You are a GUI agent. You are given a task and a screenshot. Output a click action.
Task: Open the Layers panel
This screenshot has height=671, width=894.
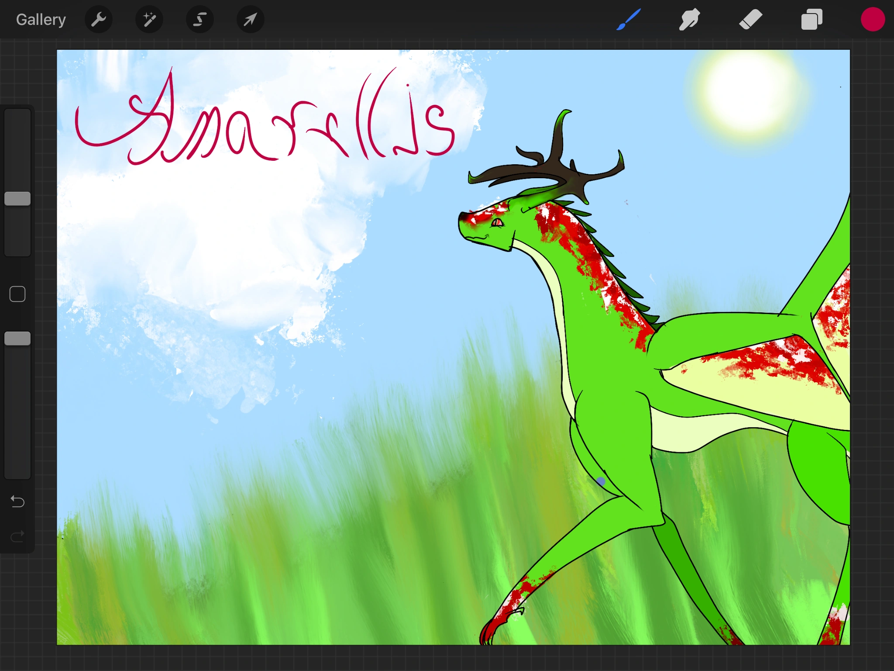[811, 20]
